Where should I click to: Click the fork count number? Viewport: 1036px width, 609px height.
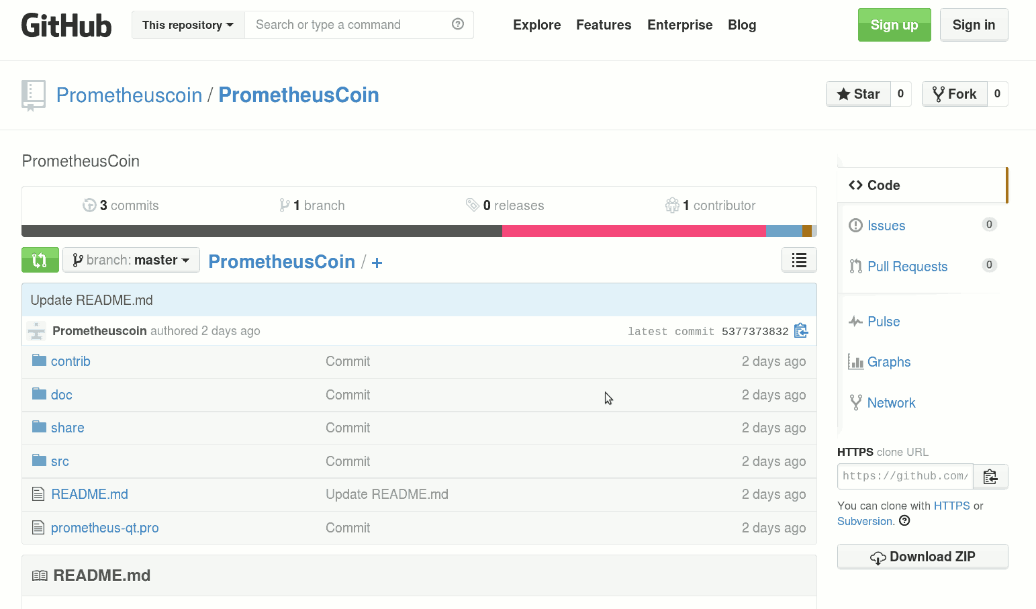pyautogui.click(x=998, y=94)
